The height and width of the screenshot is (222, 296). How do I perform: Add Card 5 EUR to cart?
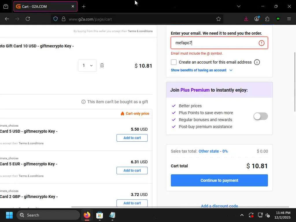pyautogui.click(x=132, y=171)
